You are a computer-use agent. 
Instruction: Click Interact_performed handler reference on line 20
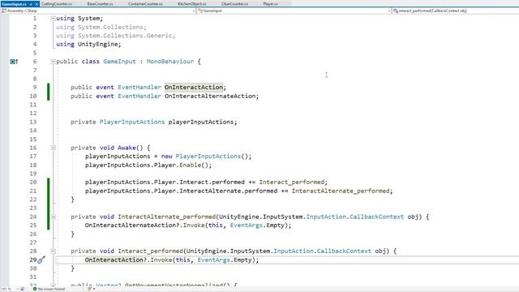click(292, 182)
